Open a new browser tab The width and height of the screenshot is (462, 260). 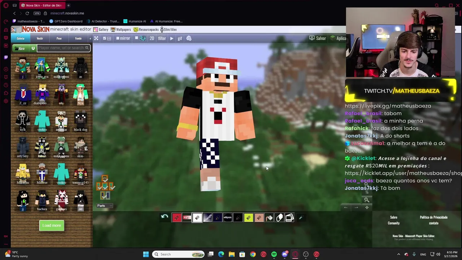tap(68, 5)
